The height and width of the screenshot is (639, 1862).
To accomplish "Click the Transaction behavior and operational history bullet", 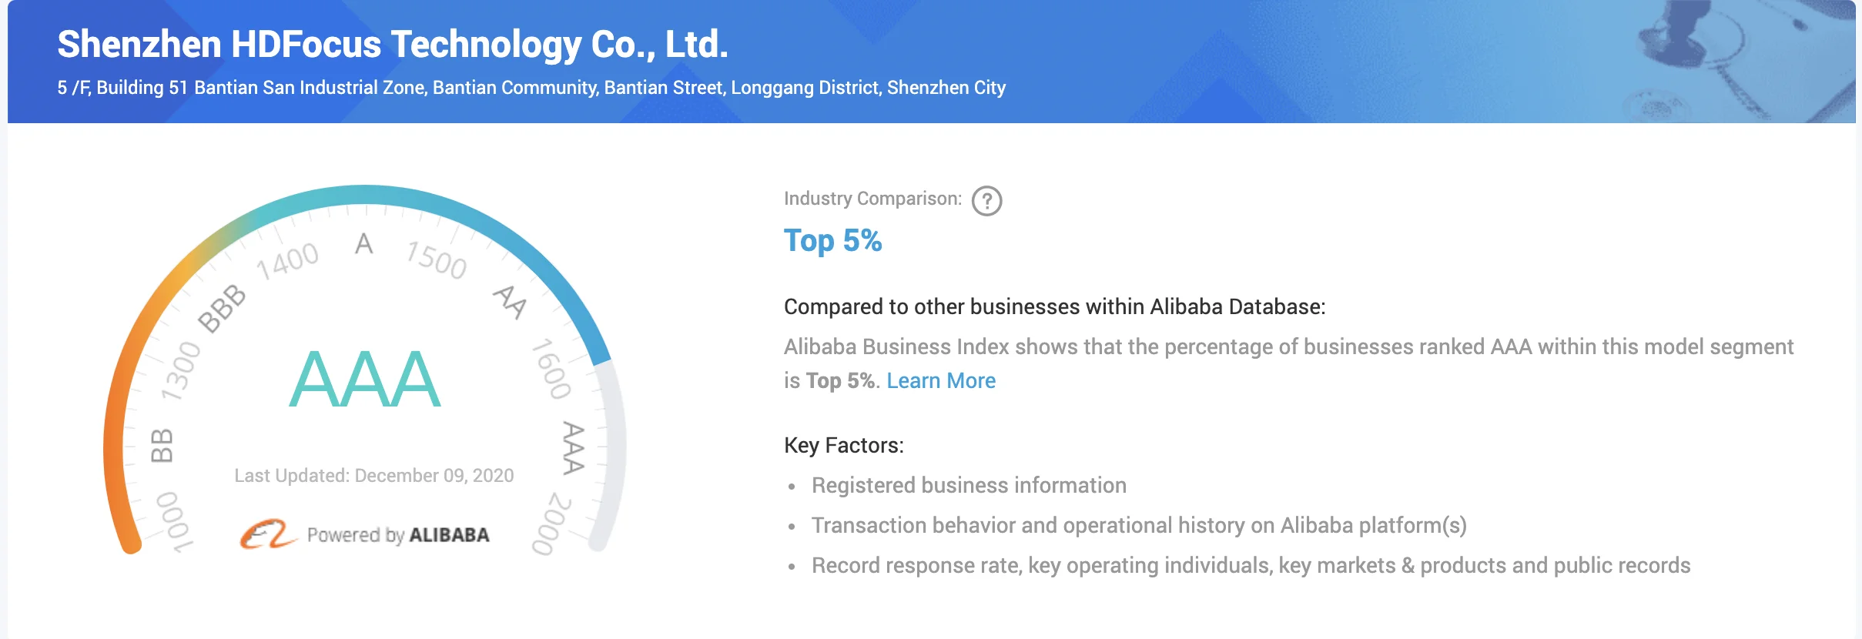I will (1138, 525).
